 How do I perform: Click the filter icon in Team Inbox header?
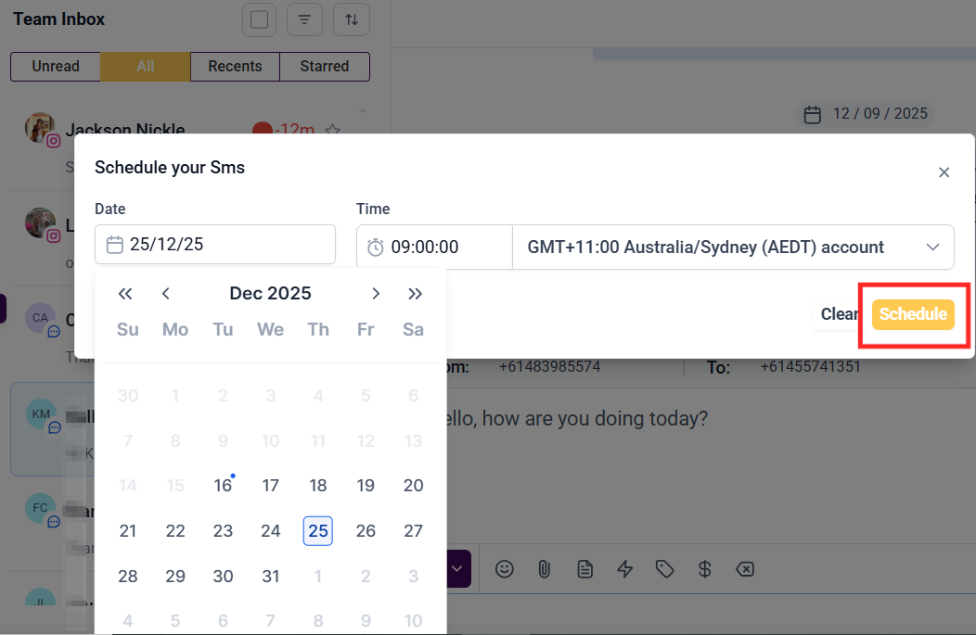pos(304,19)
